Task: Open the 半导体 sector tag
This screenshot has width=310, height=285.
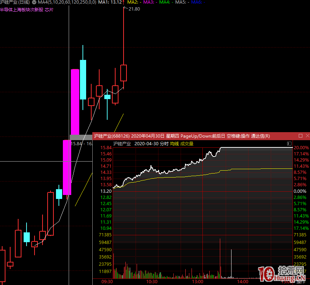Action: (6, 10)
